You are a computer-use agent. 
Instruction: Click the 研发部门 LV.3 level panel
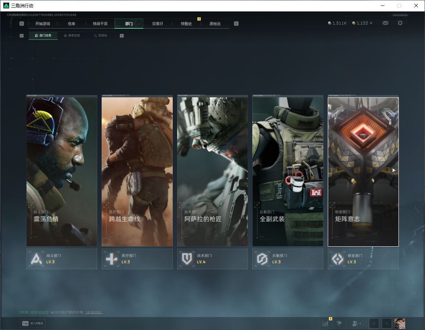[x=363, y=259]
